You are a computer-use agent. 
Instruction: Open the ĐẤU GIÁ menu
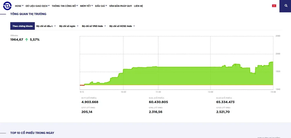101,6
